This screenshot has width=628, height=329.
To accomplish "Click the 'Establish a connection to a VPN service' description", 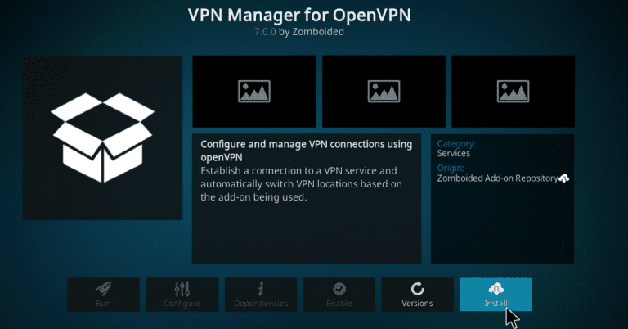I will tap(301, 184).
